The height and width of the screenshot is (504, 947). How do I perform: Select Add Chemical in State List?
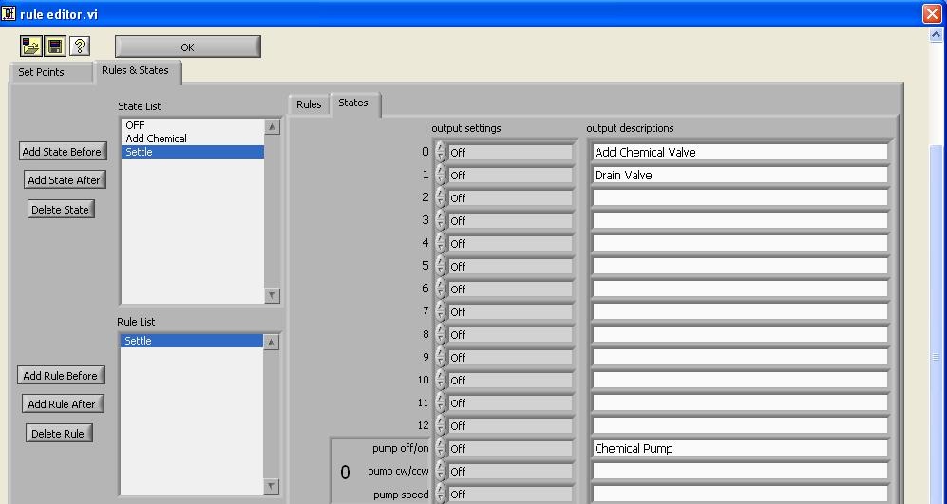[192, 139]
